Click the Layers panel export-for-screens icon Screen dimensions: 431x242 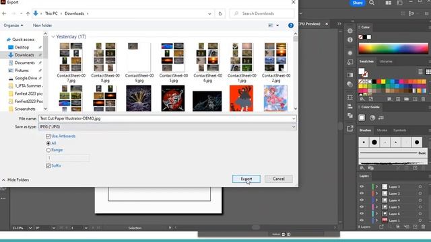(x=381, y=227)
